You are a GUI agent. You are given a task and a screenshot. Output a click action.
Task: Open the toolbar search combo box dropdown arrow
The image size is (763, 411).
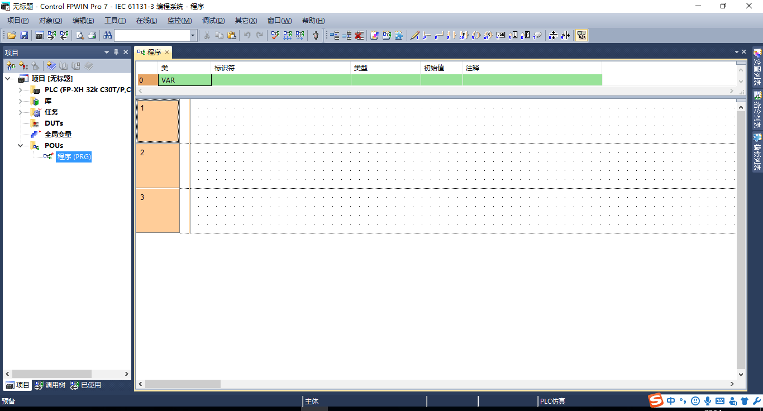[x=193, y=35]
